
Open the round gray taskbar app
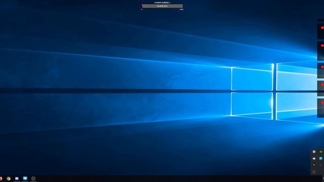tap(33, 178)
